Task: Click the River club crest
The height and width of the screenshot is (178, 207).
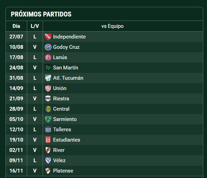Action: click(x=48, y=150)
